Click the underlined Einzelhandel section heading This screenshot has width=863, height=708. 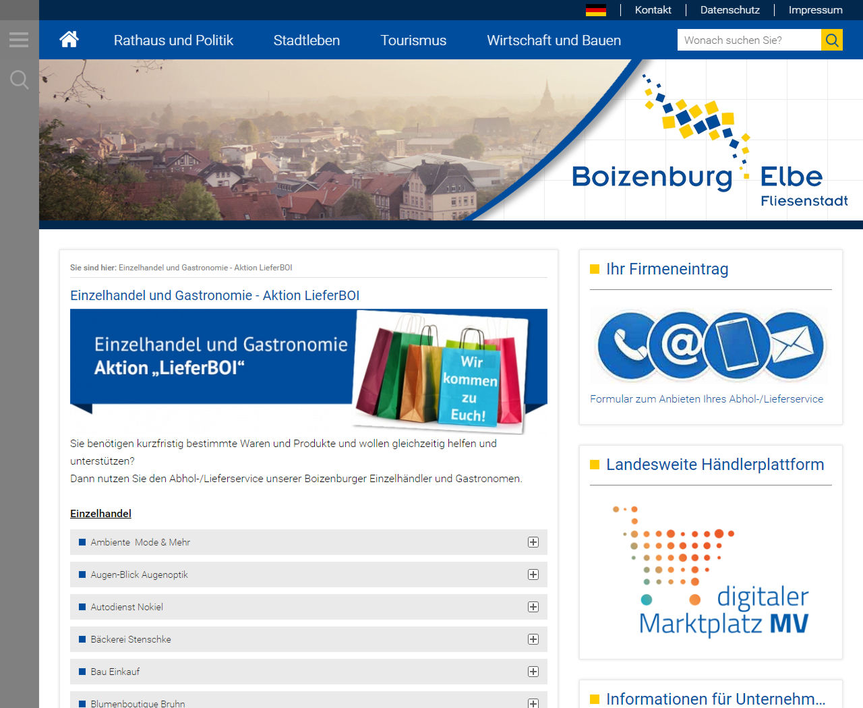(x=100, y=514)
